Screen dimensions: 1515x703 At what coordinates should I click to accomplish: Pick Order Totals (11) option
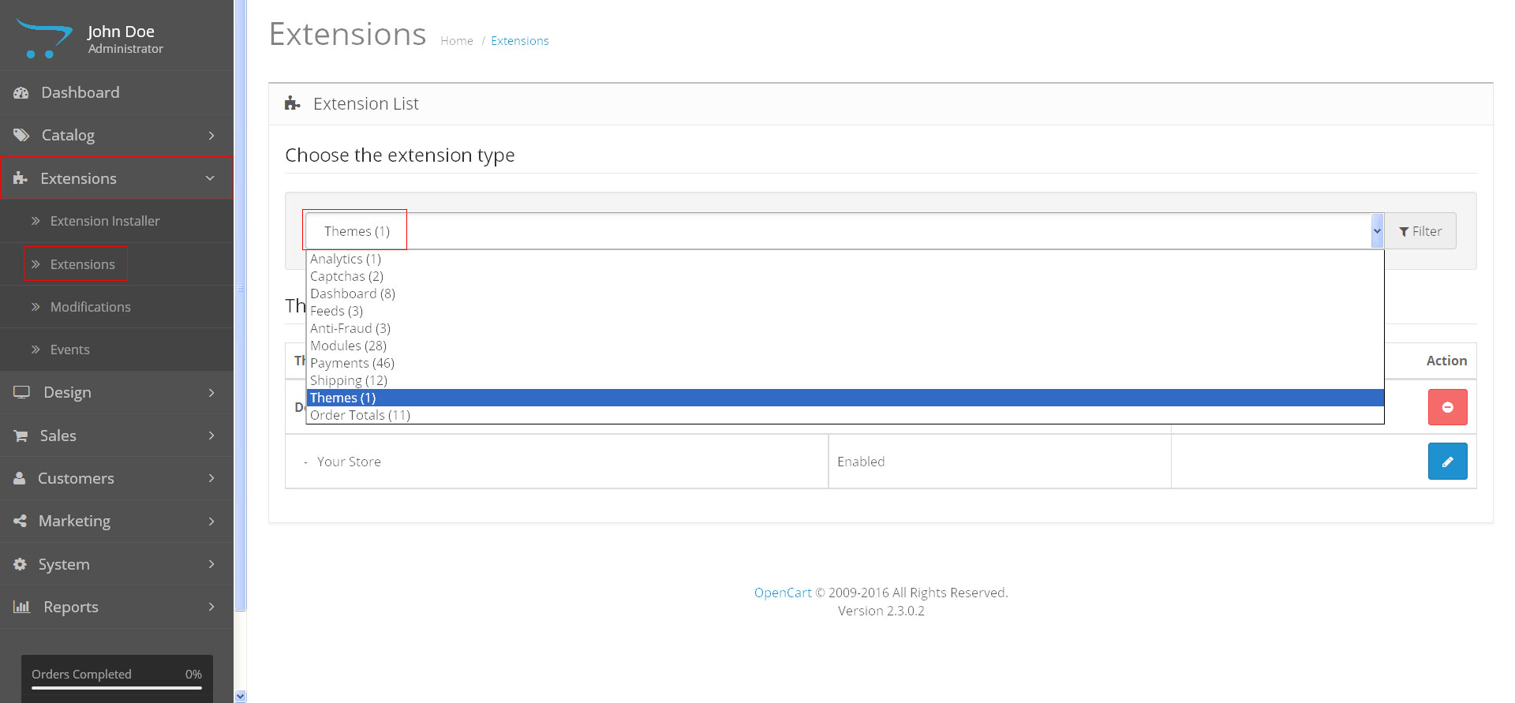pyautogui.click(x=360, y=415)
